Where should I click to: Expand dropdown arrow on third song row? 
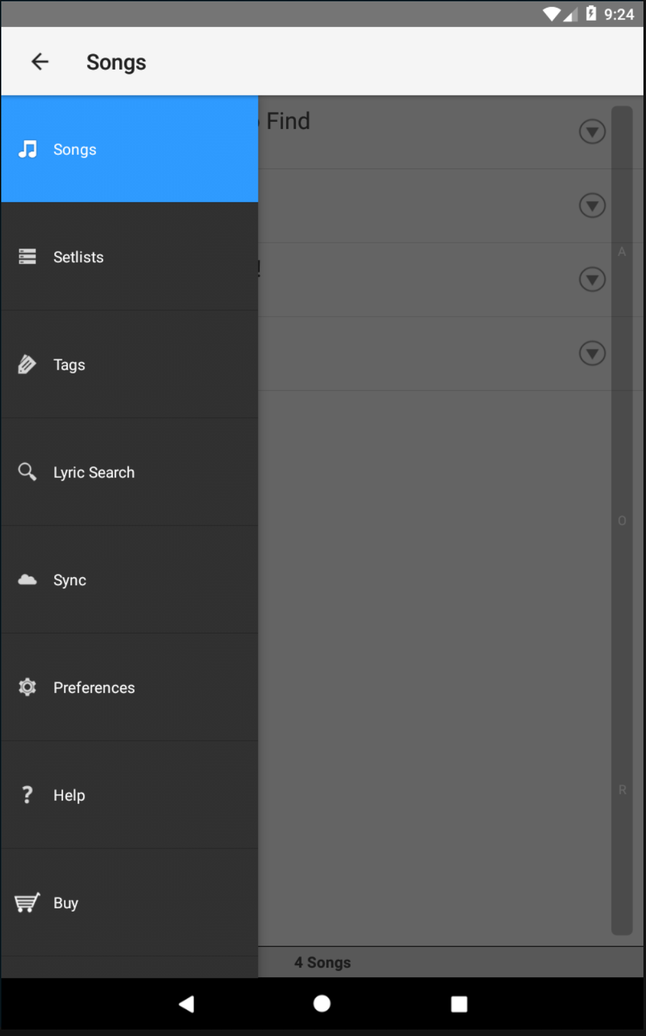coord(592,279)
